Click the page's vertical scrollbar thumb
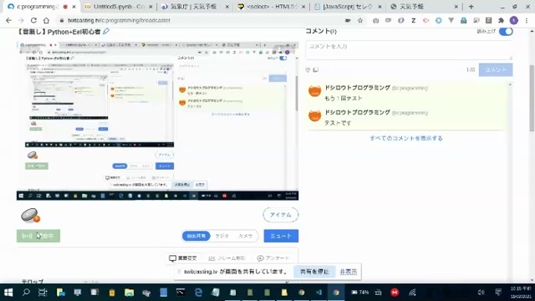The image size is (535, 301). tap(532, 99)
